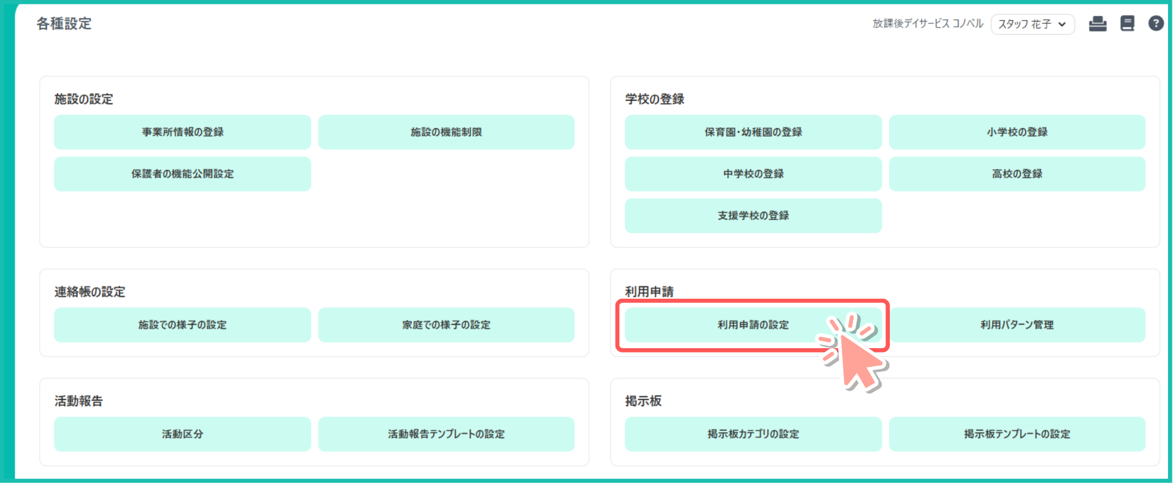Expand the スタッフ 花子 user dropdown
Screen dimensions: 1173x484
coord(1032,24)
